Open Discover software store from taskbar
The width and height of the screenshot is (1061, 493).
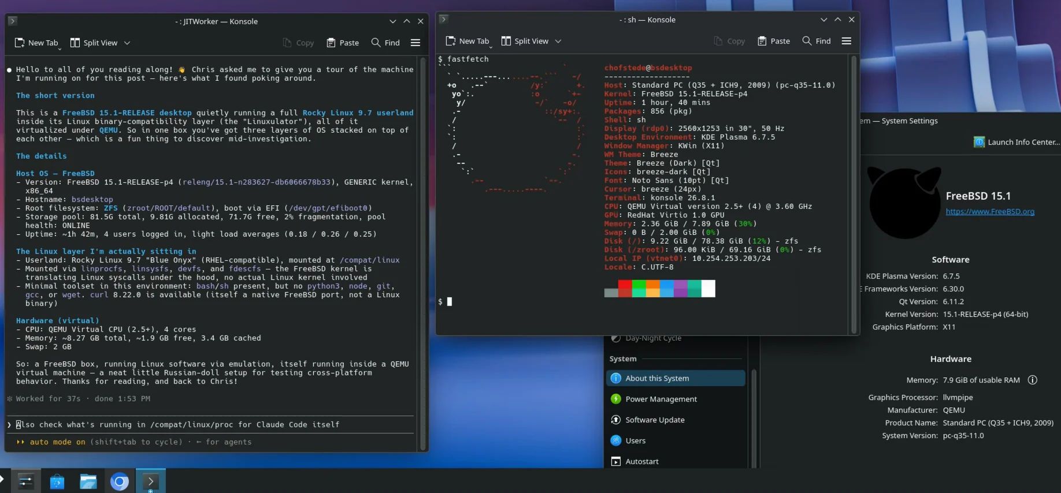57,481
